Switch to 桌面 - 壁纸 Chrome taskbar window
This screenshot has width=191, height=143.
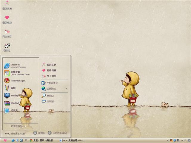[x=42, y=141]
